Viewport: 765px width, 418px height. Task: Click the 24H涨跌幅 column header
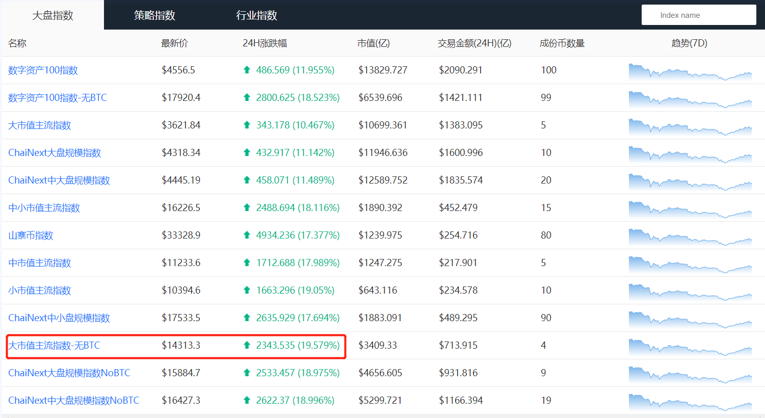pyautogui.click(x=265, y=43)
